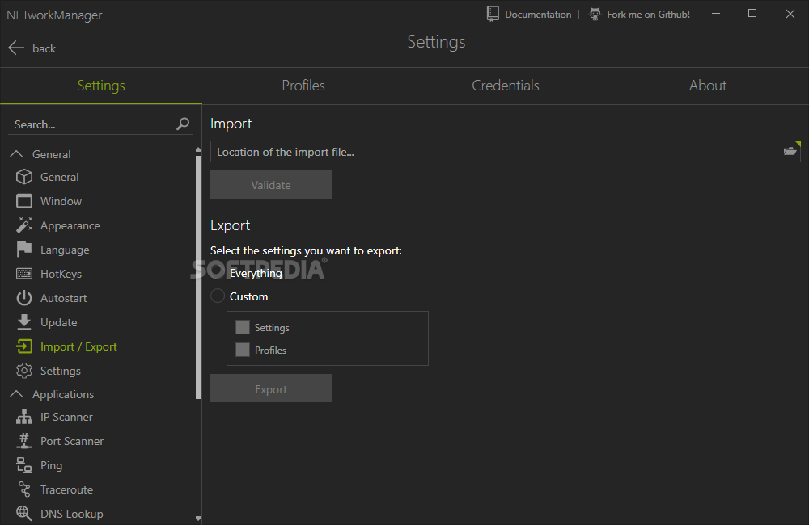Open the Fork me on Github link

click(648, 15)
